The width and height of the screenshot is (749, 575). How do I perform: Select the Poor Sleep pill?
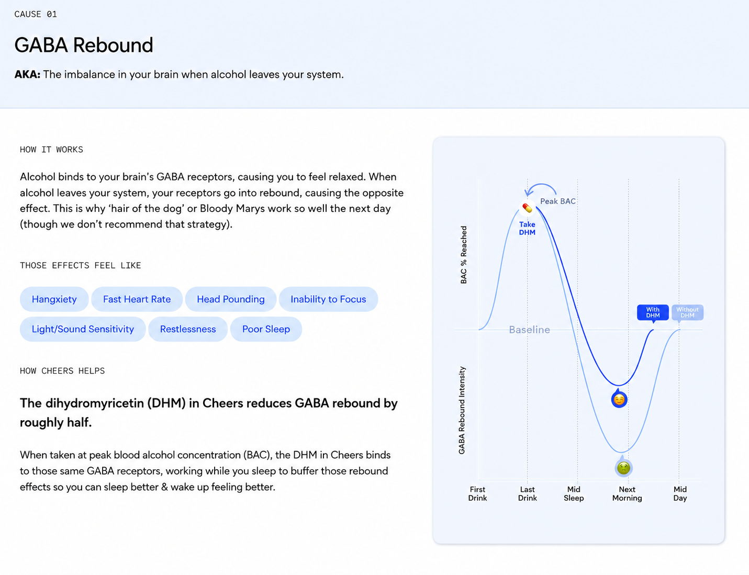(x=266, y=329)
